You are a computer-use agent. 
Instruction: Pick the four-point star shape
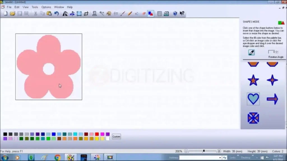tap(272, 80)
